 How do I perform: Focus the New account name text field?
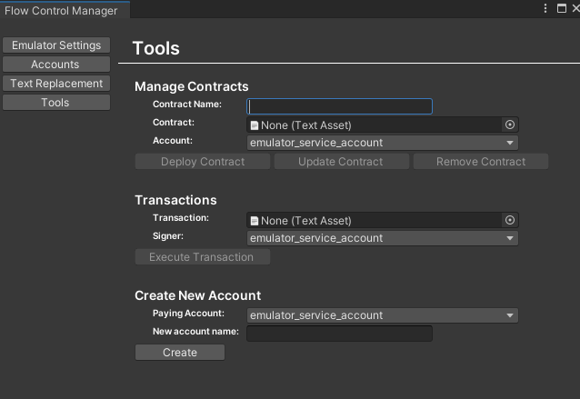tap(339, 334)
